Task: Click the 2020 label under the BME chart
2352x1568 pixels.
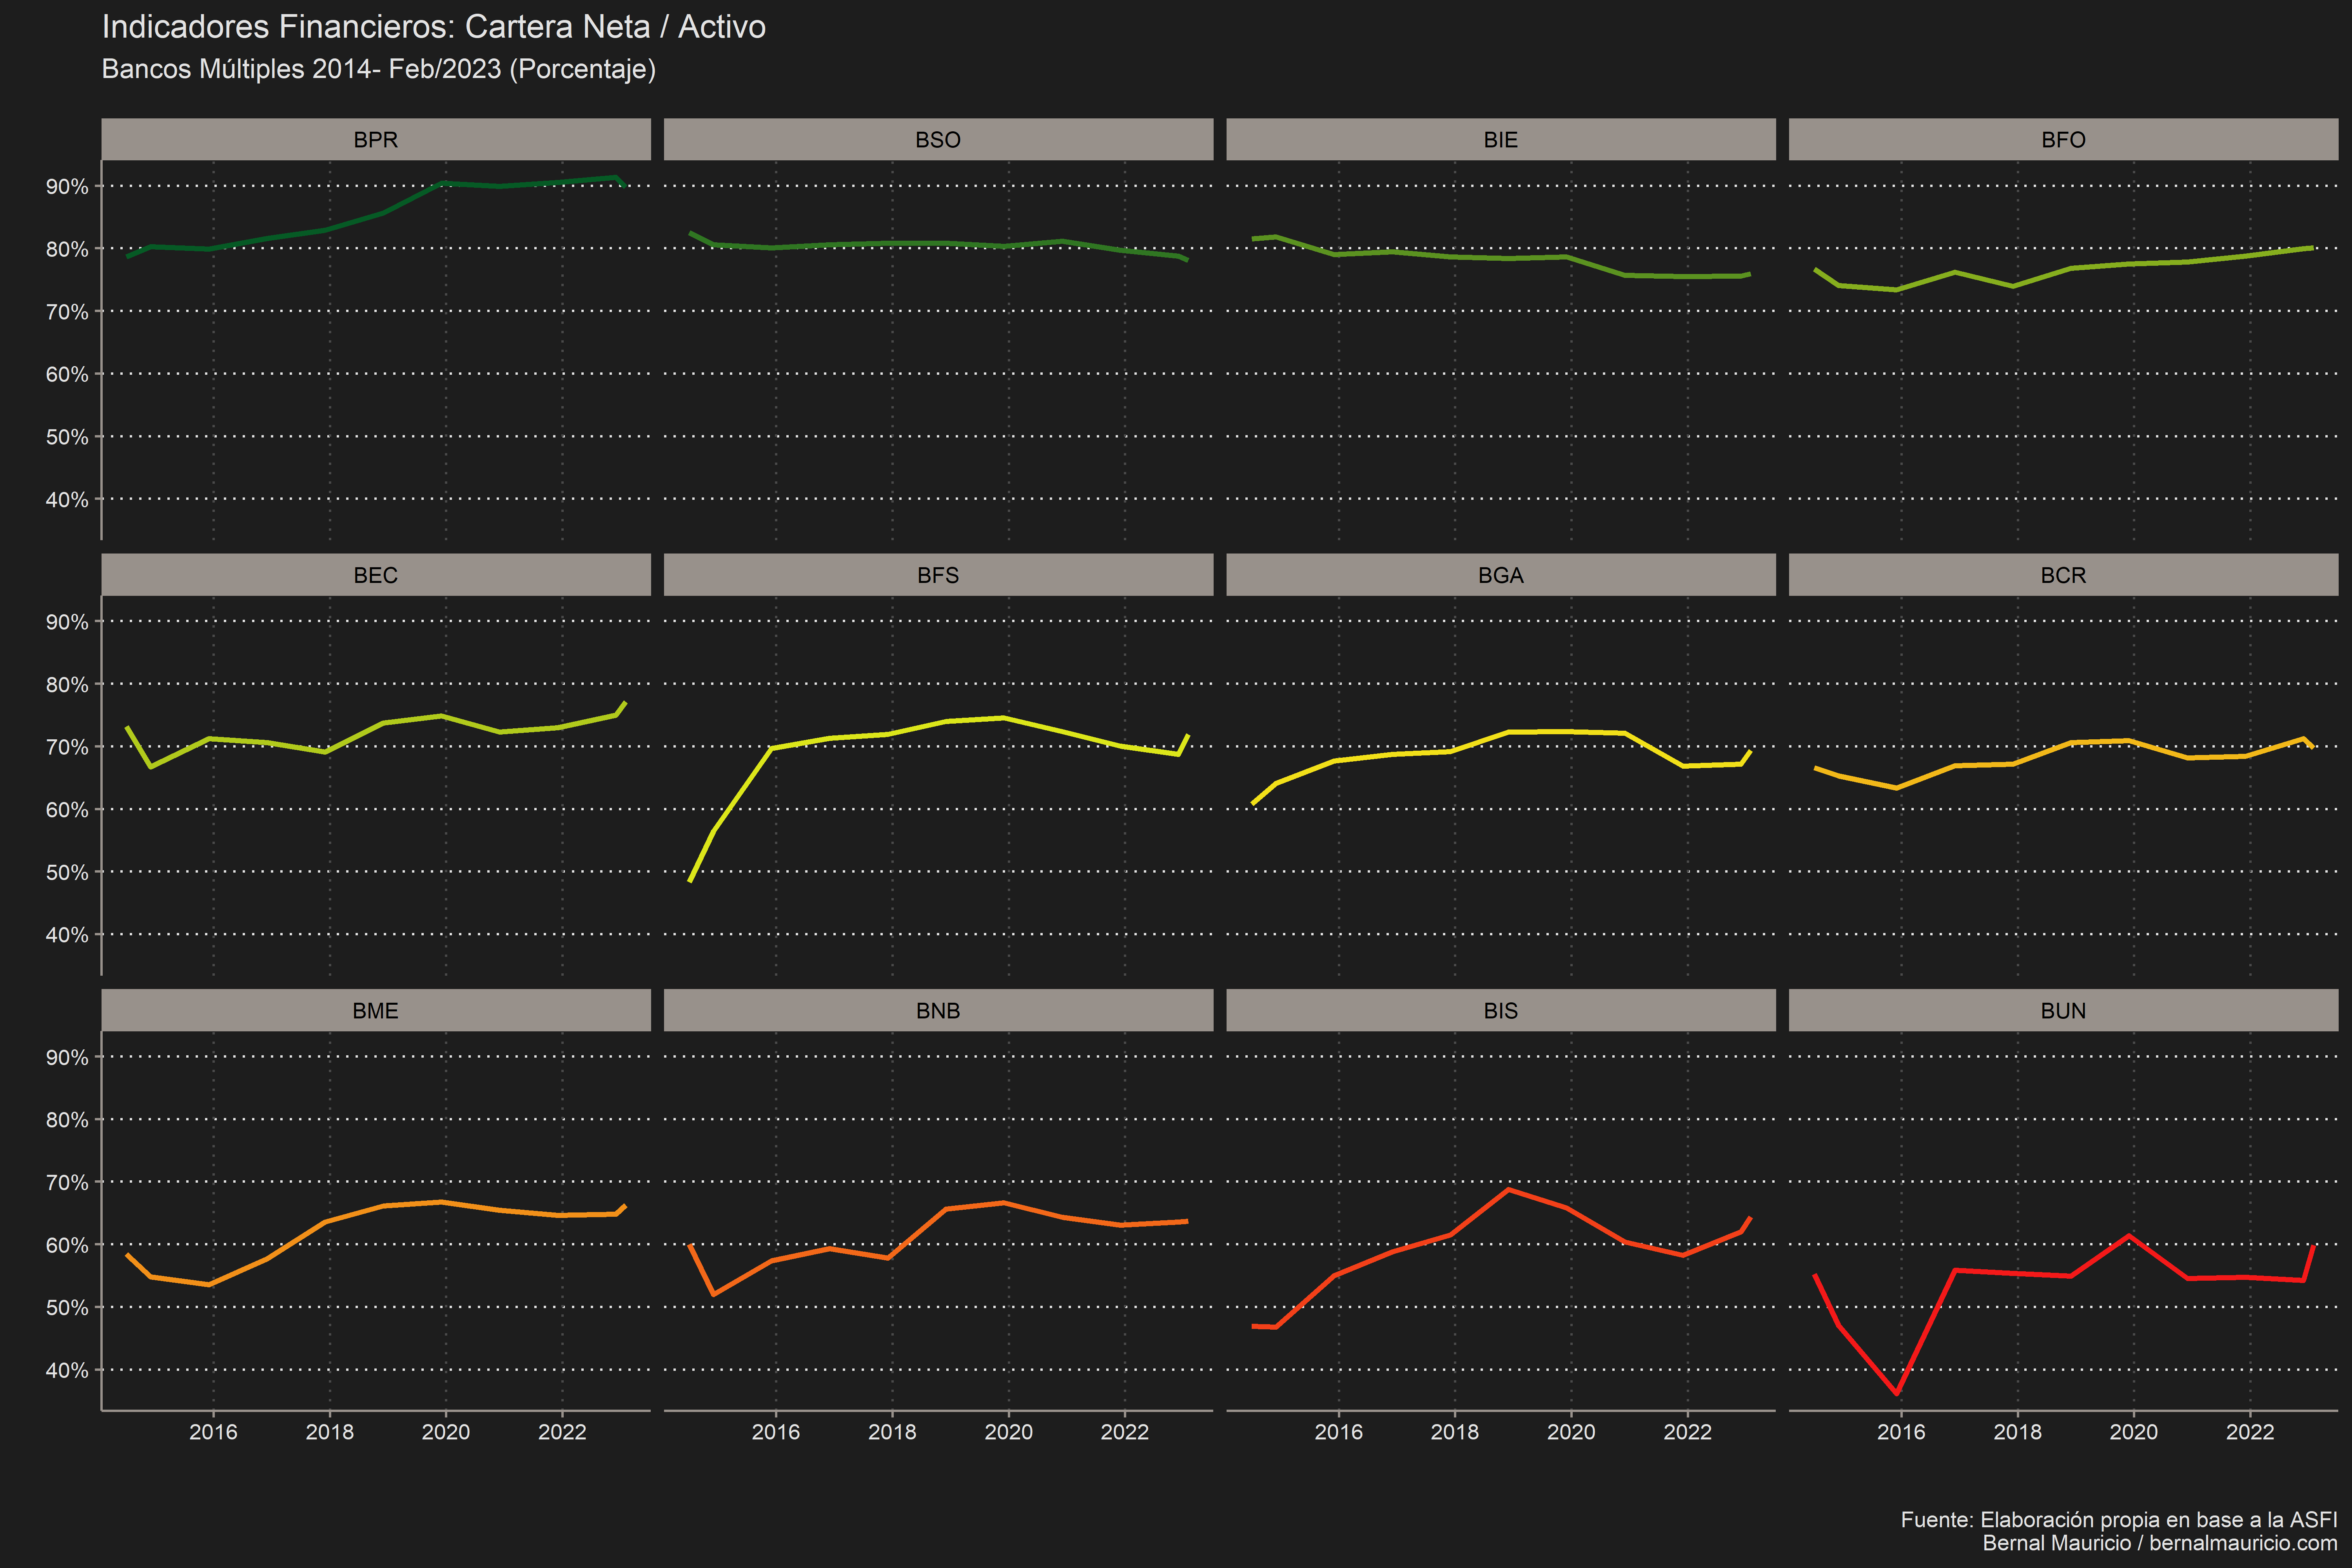Action: (x=446, y=1432)
